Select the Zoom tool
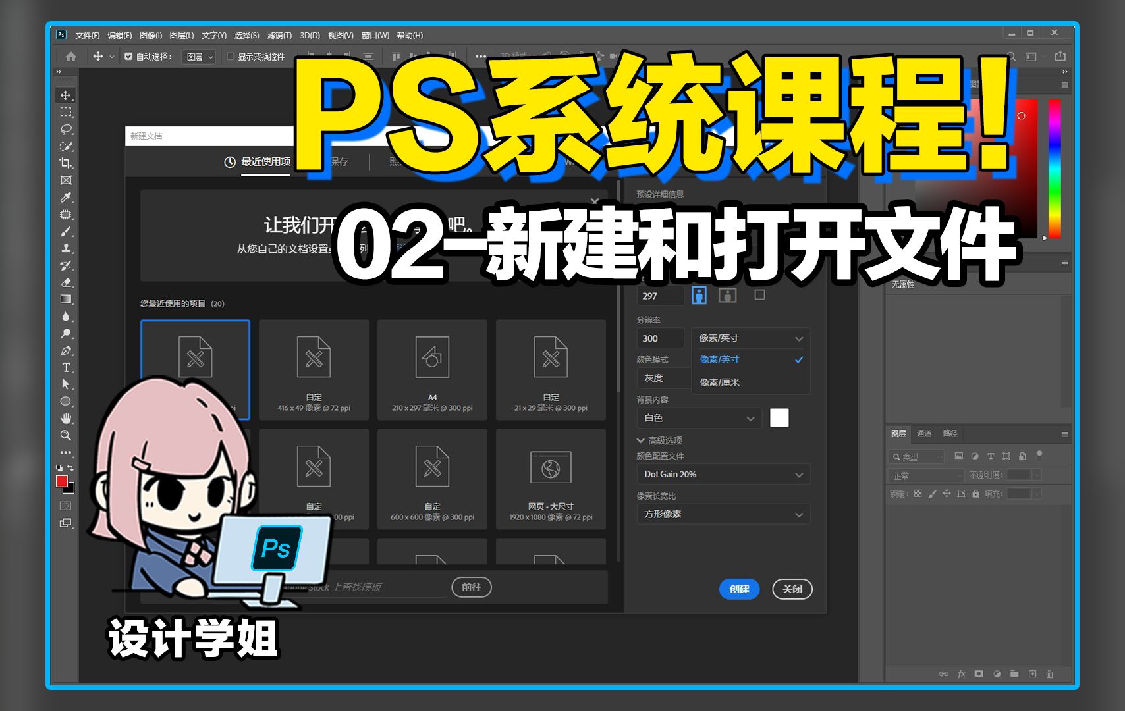The image size is (1125, 711). 65,435
